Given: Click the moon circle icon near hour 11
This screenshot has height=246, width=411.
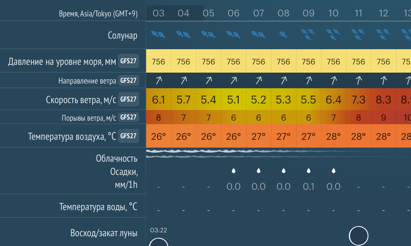Looking at the screenshot, I should pos(358,236).
